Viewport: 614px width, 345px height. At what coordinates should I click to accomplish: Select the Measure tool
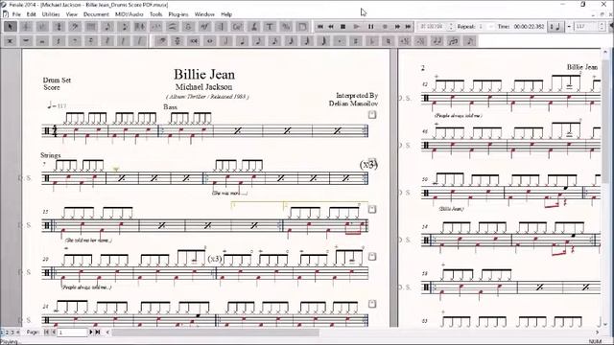tap(91, 27)
